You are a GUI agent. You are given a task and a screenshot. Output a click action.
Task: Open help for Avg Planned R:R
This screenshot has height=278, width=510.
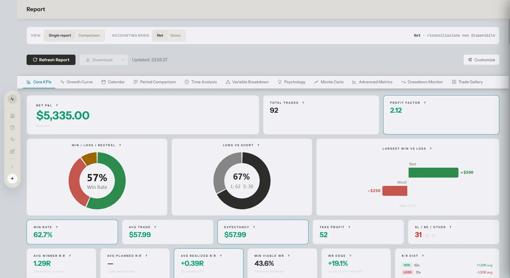[146, 256]
